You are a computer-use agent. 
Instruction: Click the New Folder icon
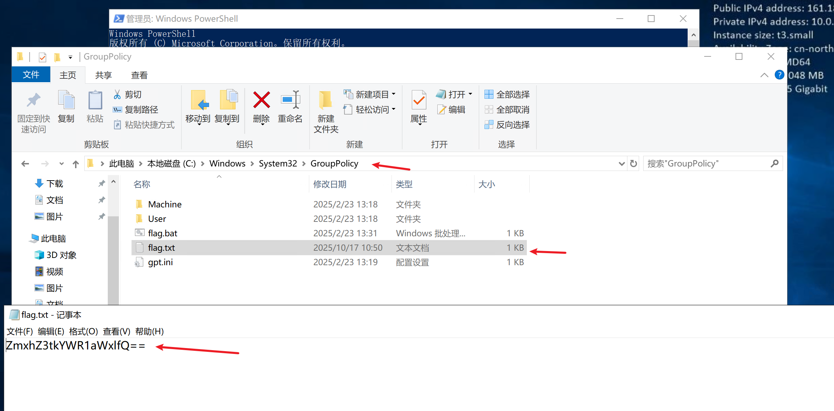point(325,100)
